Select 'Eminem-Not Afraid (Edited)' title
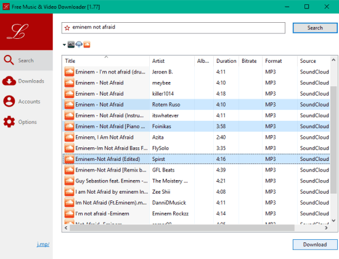 click(107, 159)
